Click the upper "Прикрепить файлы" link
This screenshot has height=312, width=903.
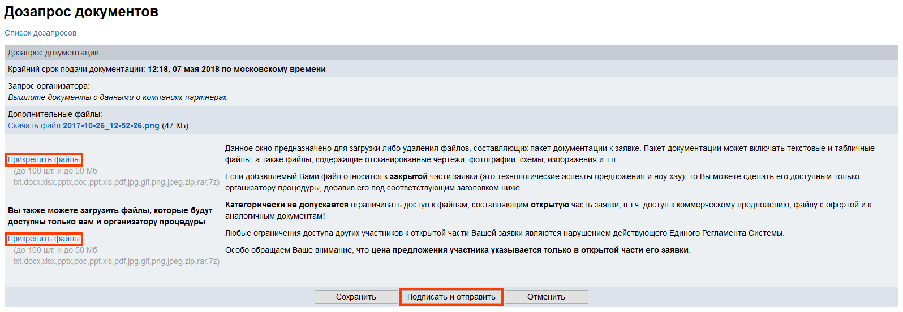point(44,159)
